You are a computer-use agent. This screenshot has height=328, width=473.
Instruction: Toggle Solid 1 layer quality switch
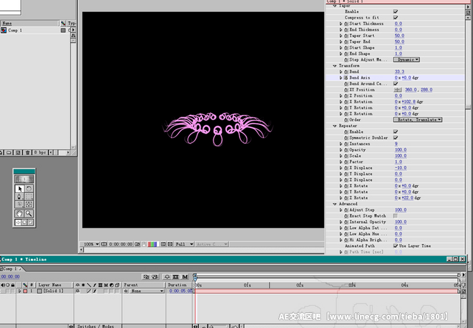[89, 291]
